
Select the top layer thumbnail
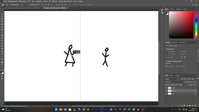click(x=169, y=88)
